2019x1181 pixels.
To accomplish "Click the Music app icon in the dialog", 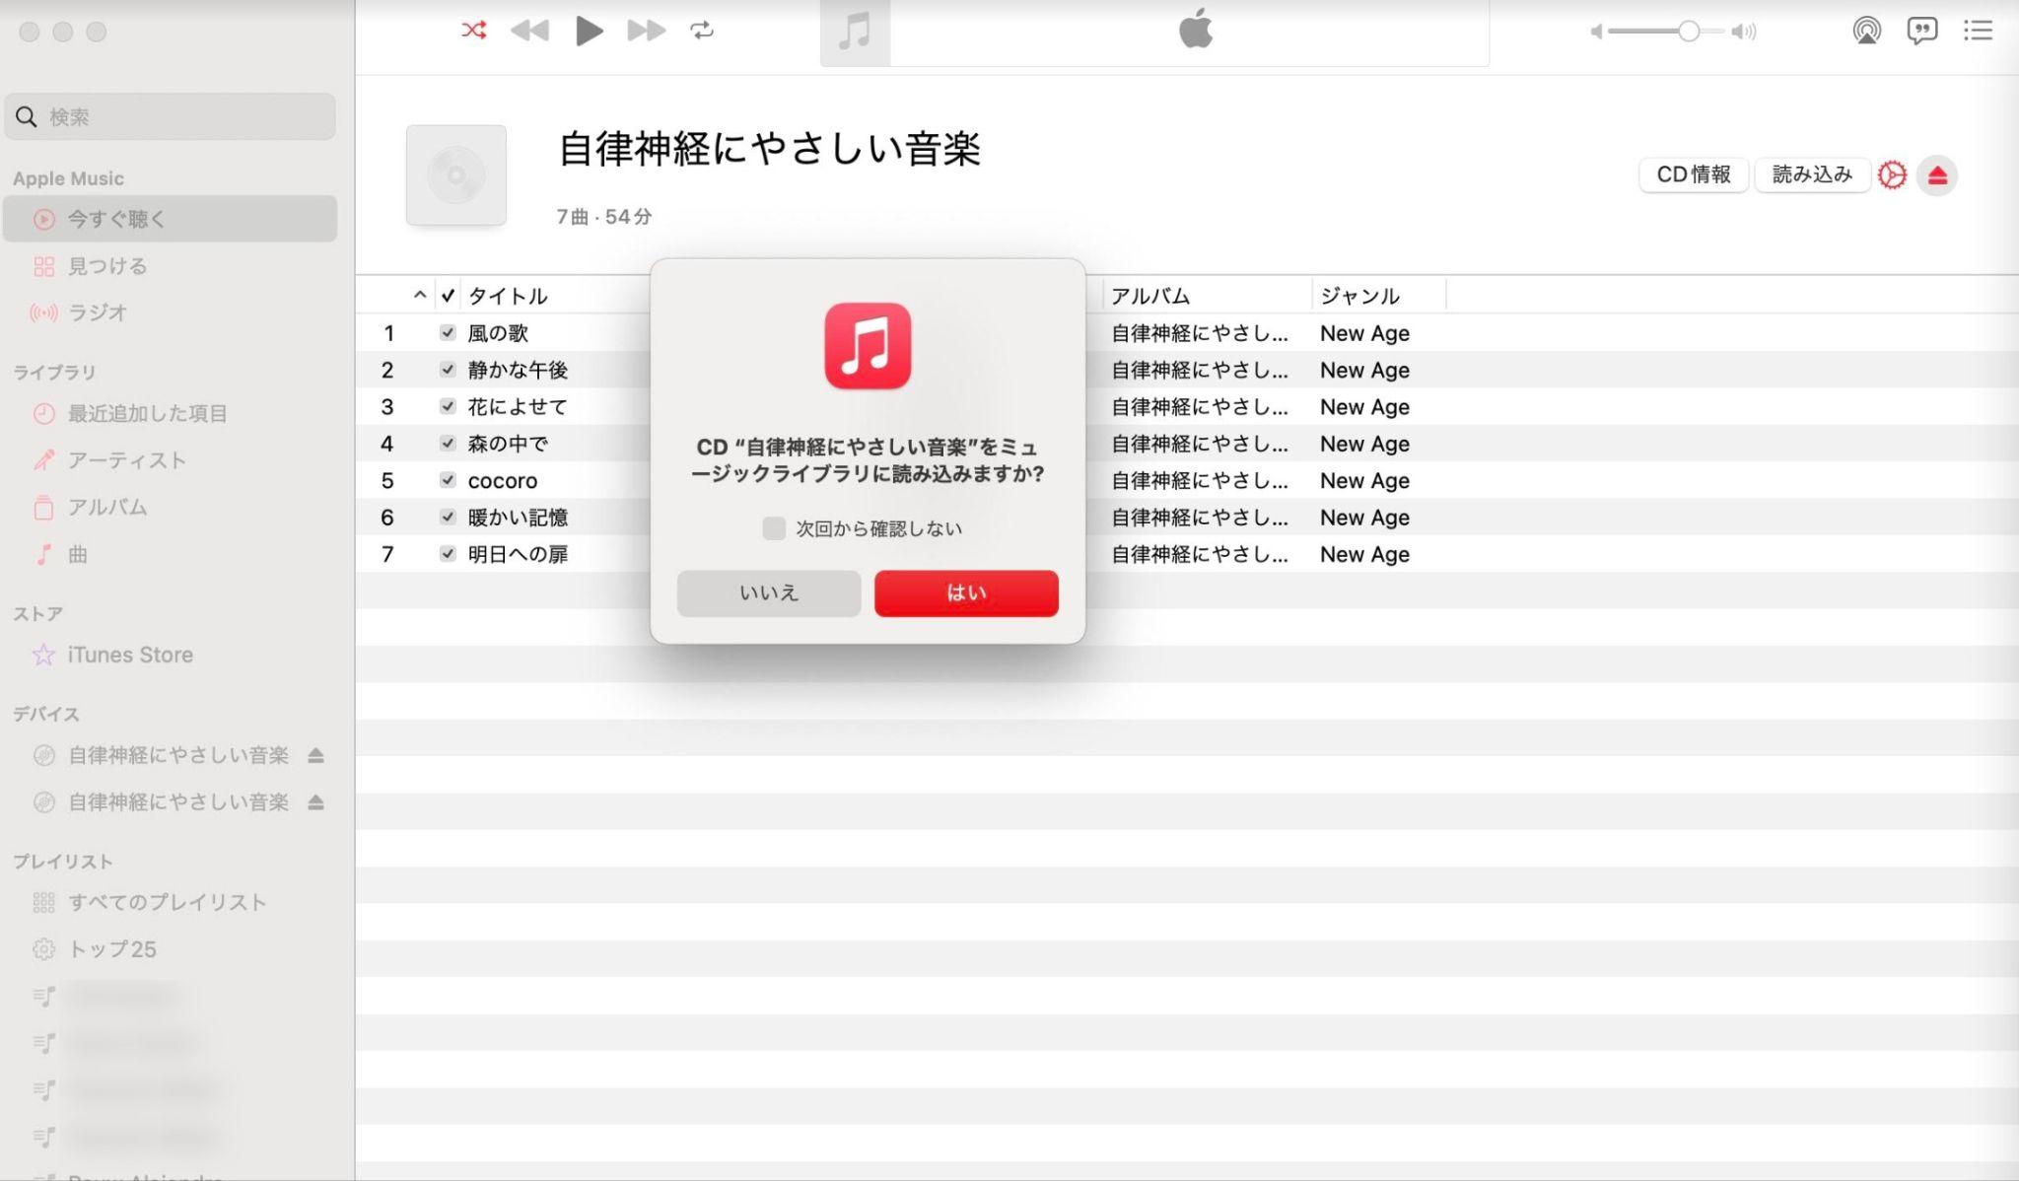I will [x=868, y=346].
